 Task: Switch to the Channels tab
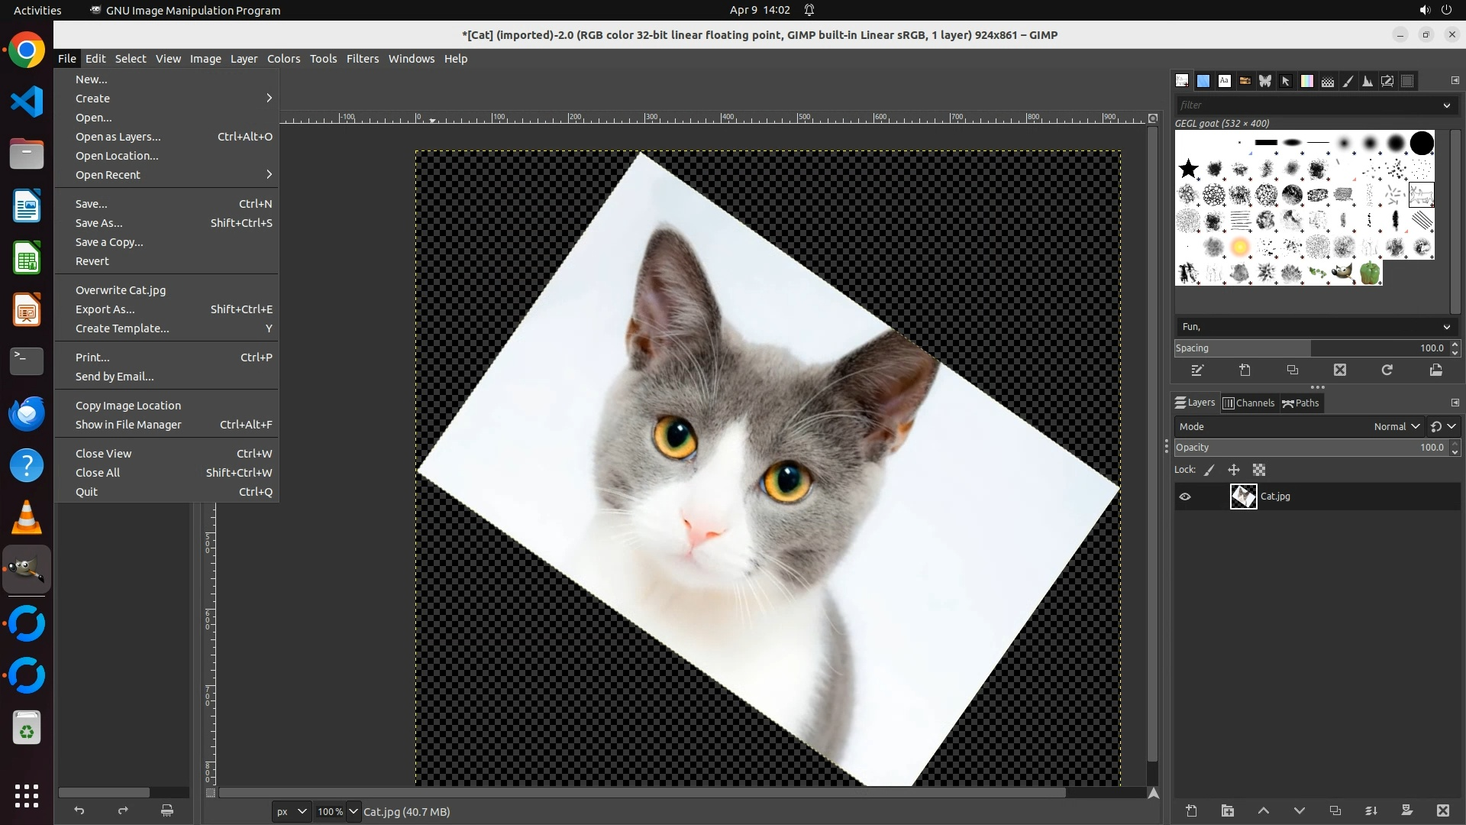(1248, 403)
